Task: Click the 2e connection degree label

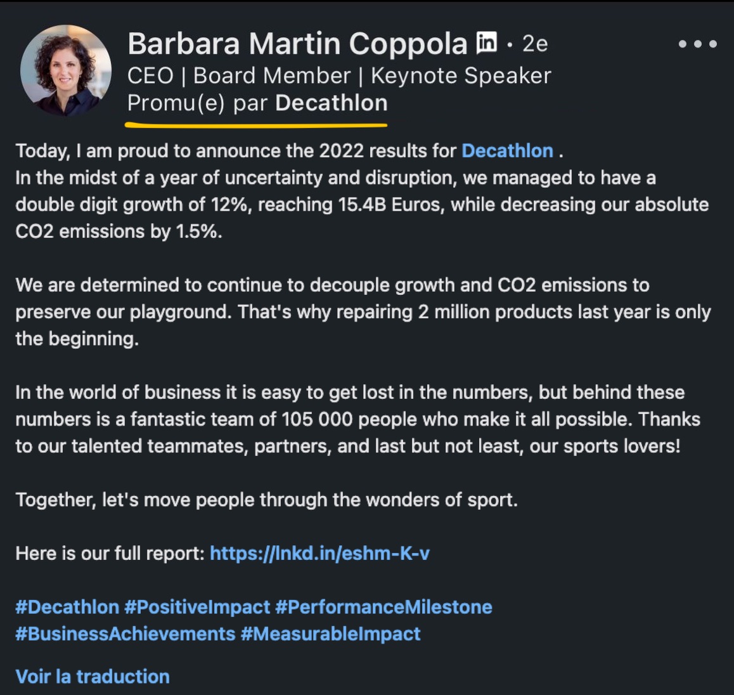Action: (x=535, y=44)
